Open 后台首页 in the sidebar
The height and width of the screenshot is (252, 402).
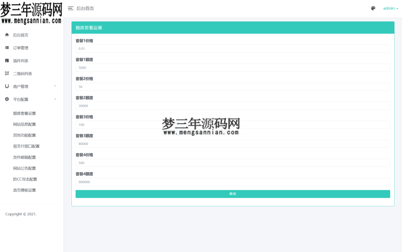pos(21,35)
